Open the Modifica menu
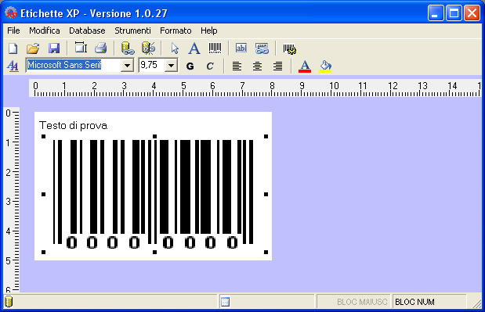The width and height of the screenshot is (485, 312). 45,30
